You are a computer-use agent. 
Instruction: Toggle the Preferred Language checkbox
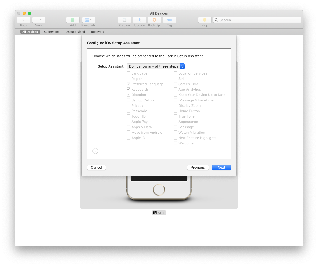(128, 84)
